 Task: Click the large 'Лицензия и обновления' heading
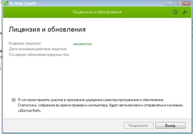pyautogui.click(x=47, y=30)
